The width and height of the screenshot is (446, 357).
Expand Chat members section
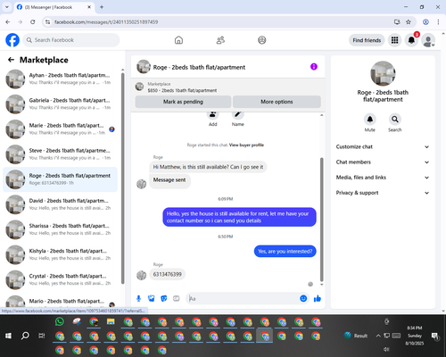point(383,162)
